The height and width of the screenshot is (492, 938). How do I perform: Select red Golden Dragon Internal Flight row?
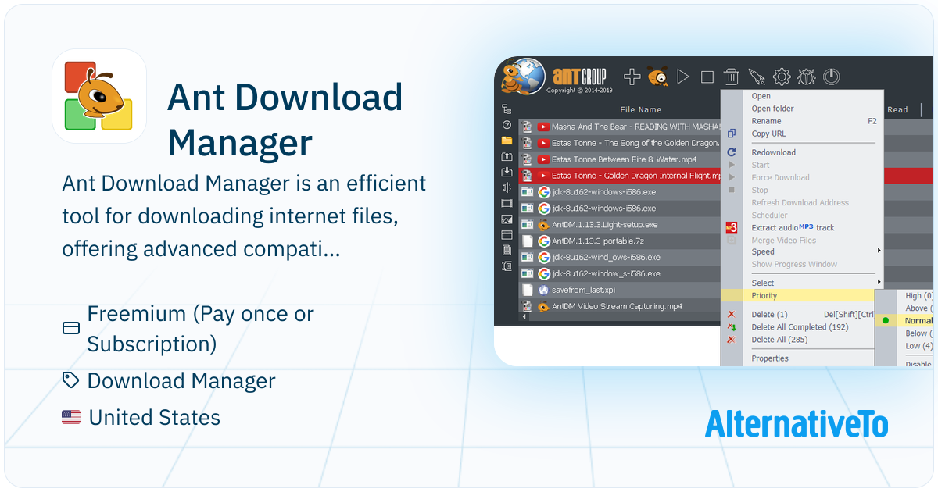(619, 176)
